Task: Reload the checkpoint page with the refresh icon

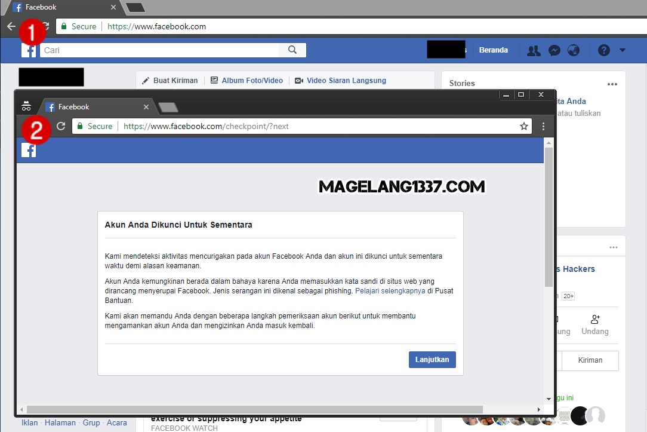Action: [61, 126]
